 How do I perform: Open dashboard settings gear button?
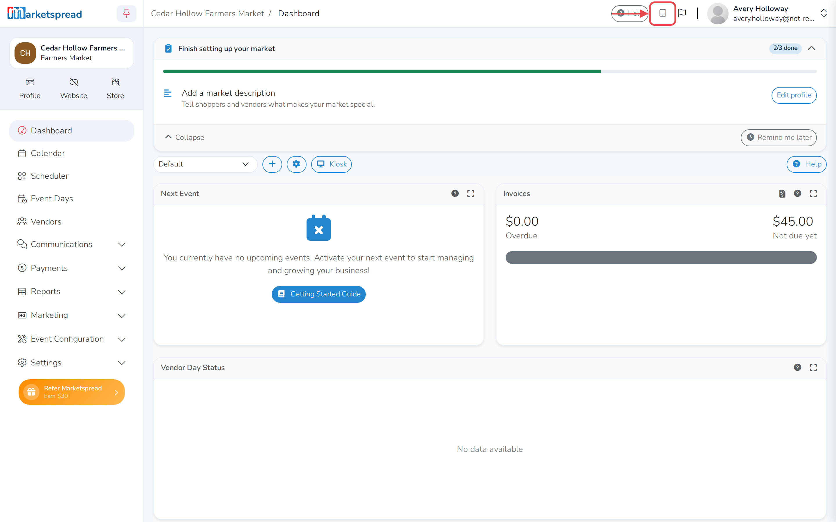tap(296, 164)
